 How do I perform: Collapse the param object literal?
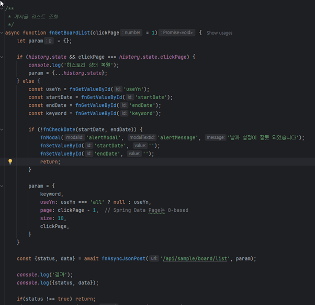(3, 186)
